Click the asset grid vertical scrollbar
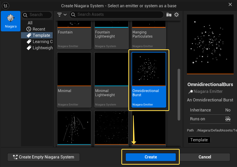Viewport: 237px width, 167px height. pyautogui.click(x=179, y=95)
